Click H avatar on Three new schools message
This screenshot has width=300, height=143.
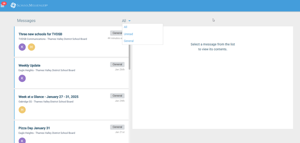coord(31,47)
